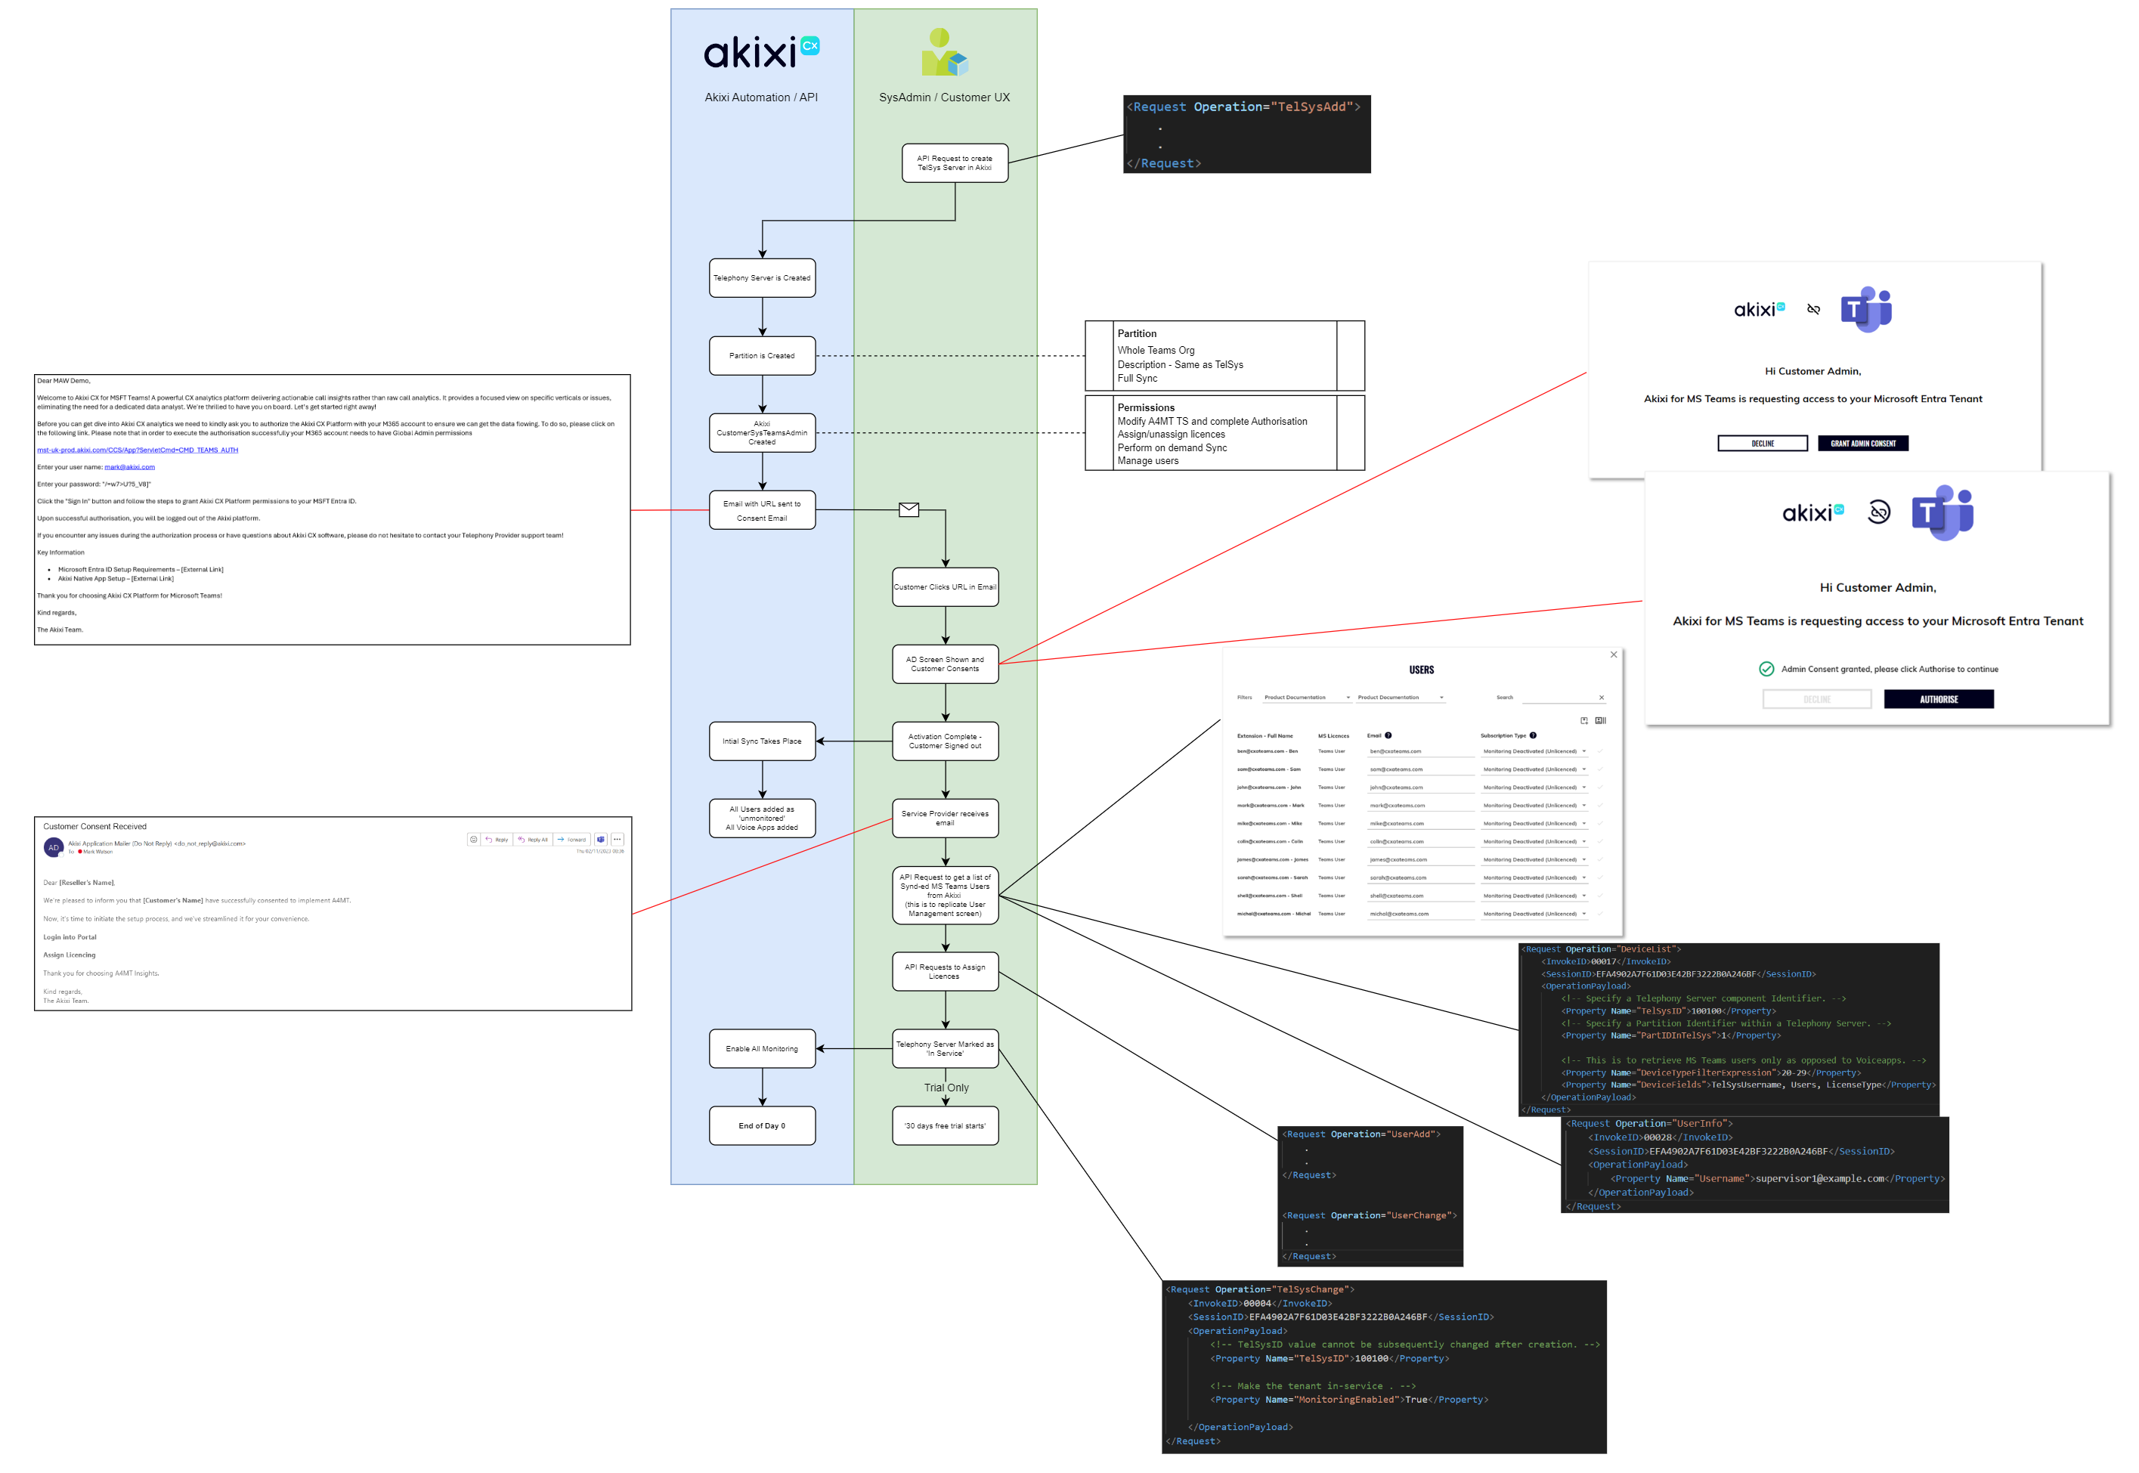Click the UserInfo request code block

(x=1755, y=1165)
